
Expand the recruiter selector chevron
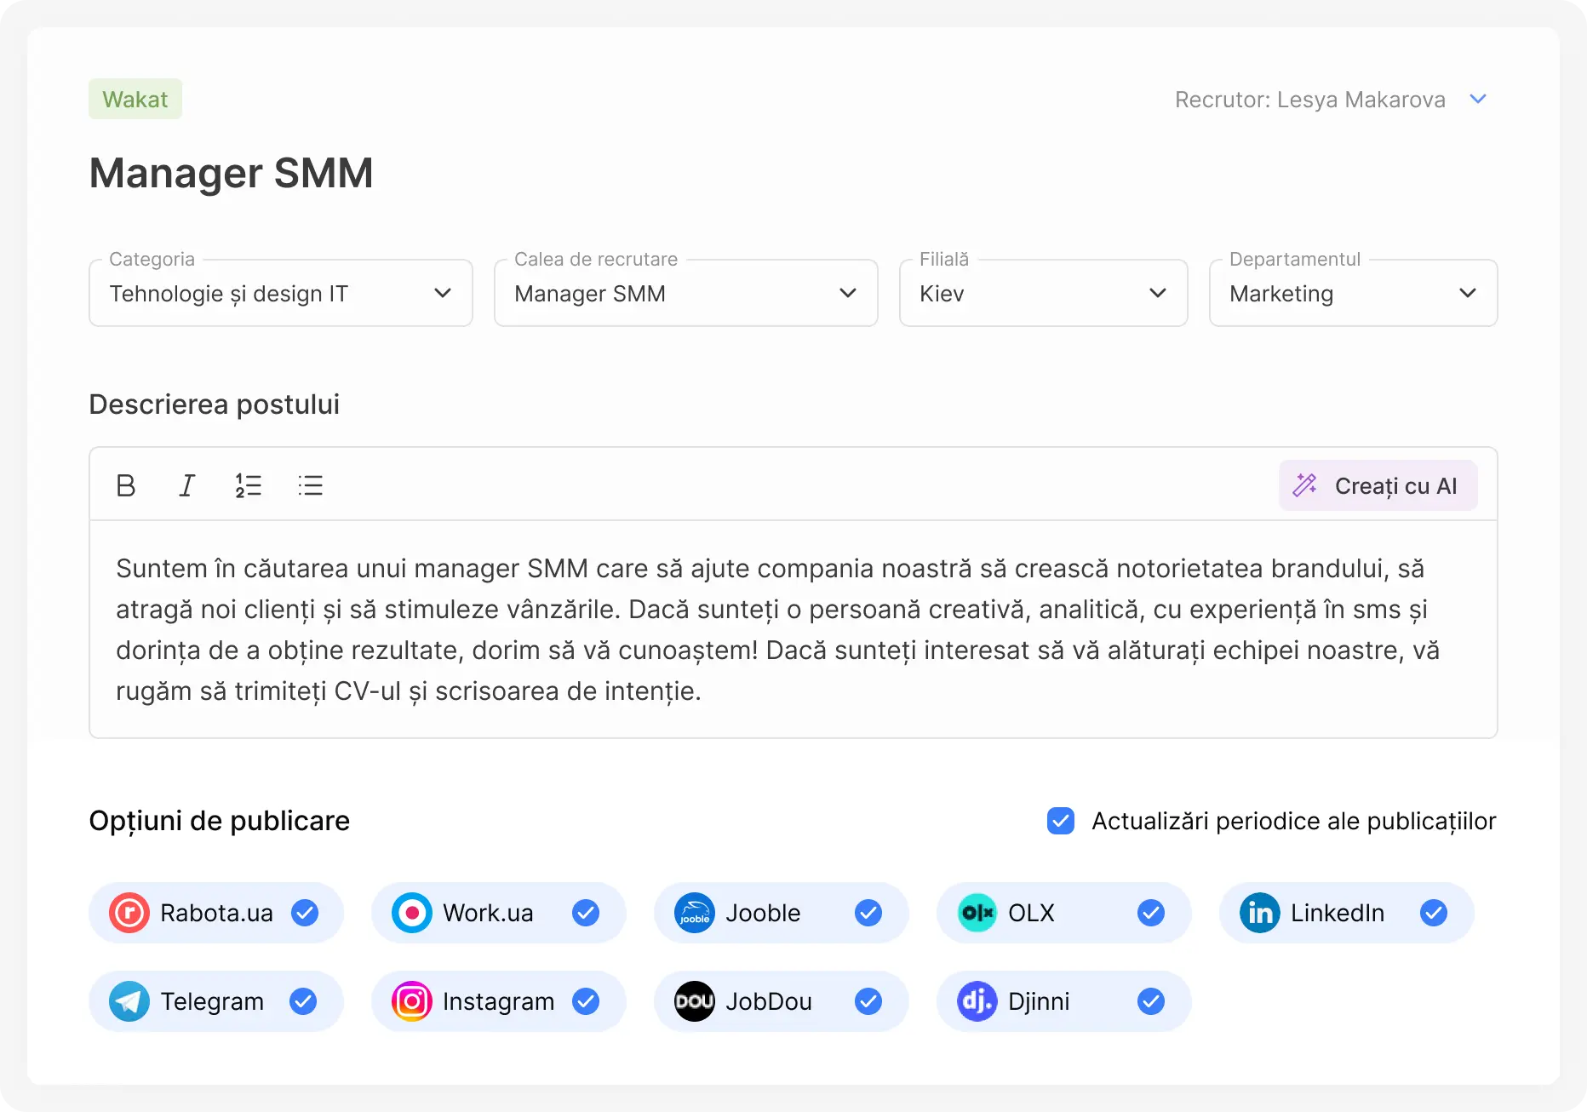[x=1478, y=100]
